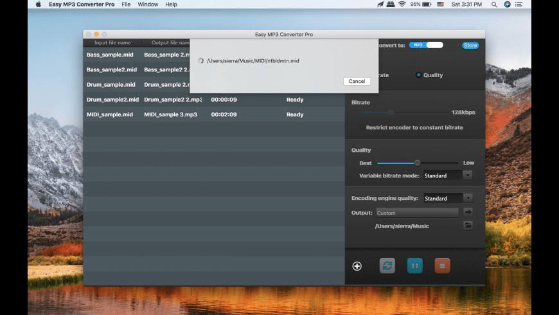Click the Wi-Fi status icon
Image resolution: width=559 pixels, height=315 pixels.
402,4
